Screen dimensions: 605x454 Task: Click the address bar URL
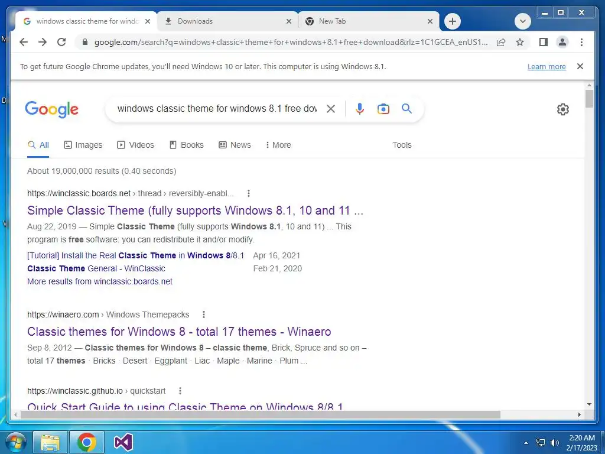click(x=291, y=43)
